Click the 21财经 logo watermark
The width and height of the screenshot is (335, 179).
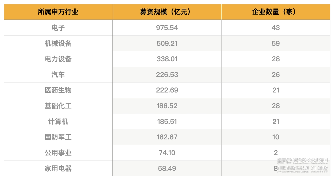(319, 169)
